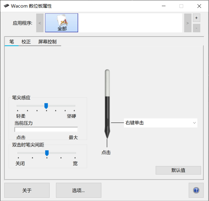Click the 默认值 button
Screen dimensions: 209x201
(178, 170)
